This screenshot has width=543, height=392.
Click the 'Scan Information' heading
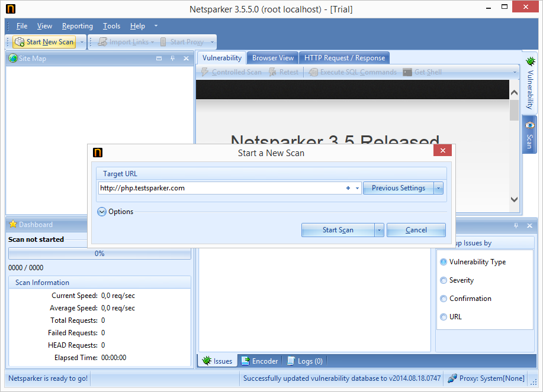42,283
